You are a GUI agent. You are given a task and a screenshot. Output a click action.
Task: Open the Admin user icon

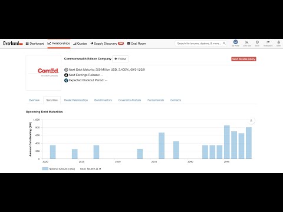278,42
